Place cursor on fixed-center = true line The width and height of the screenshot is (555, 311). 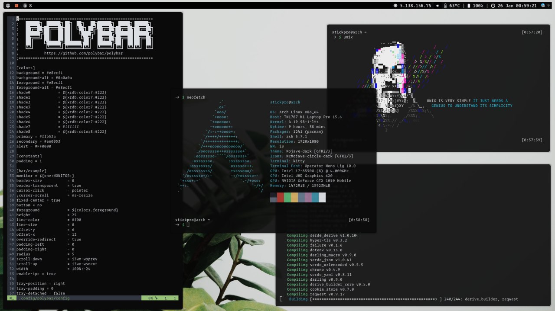pyautogui.click(x=38, y=200)
